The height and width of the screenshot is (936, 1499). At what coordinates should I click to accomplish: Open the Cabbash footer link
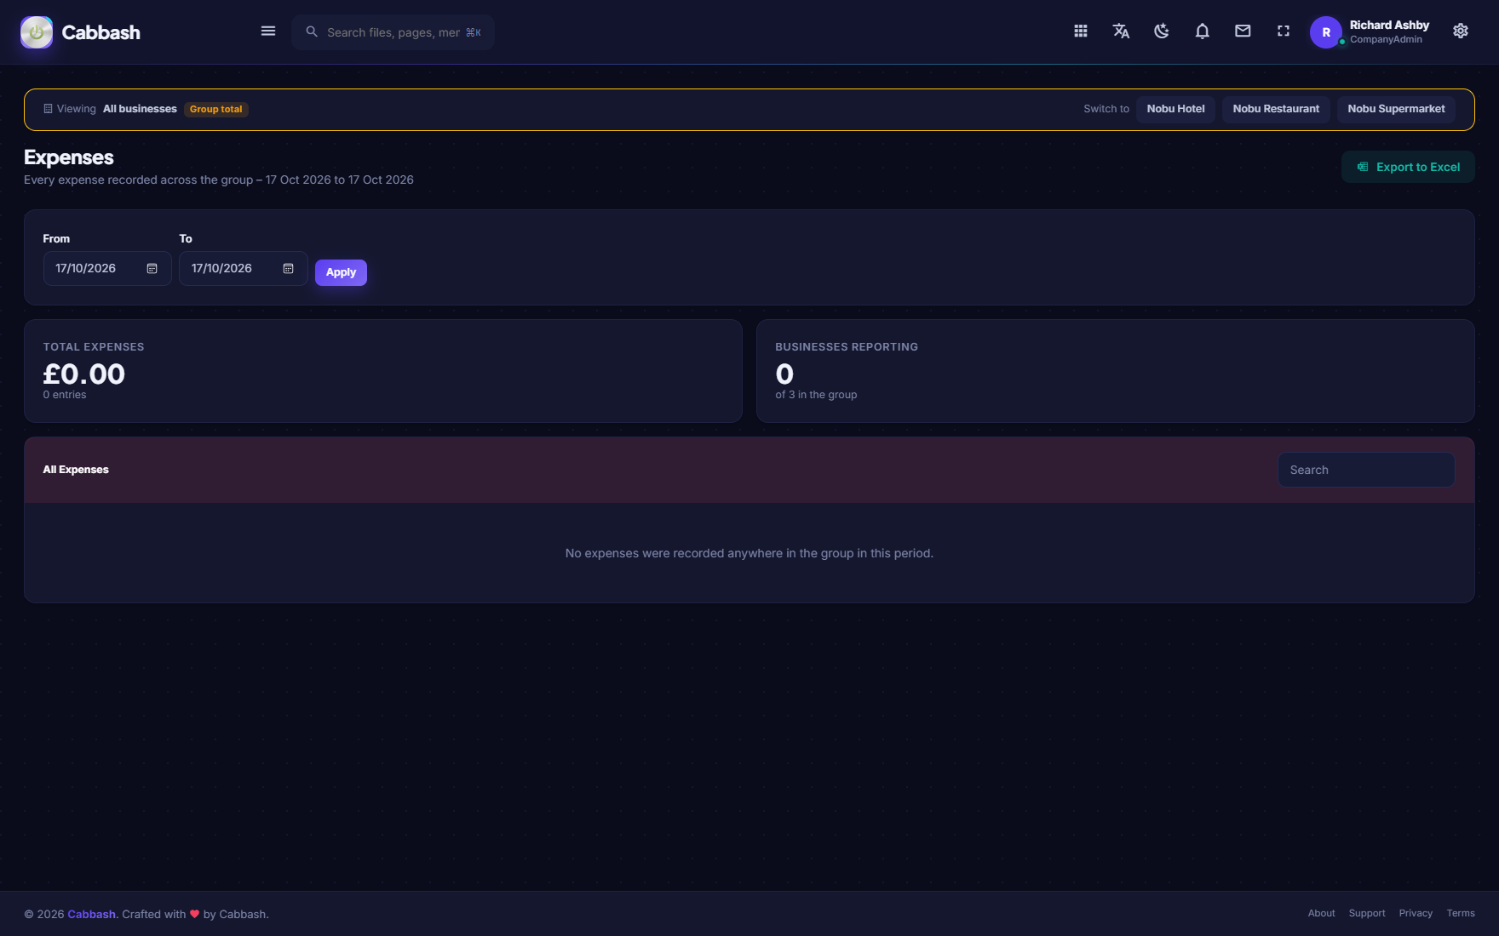91,914
